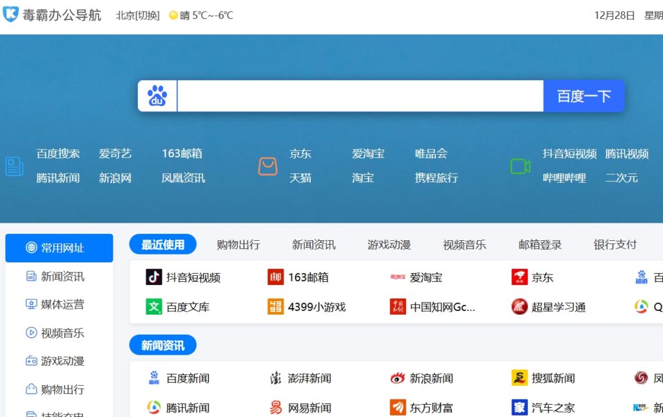The height and width of the screenshot is (417, 663).
Task: Select the 新闻资讯 tab in the top row
Action: pyautogui.click(x=314, y=245)
